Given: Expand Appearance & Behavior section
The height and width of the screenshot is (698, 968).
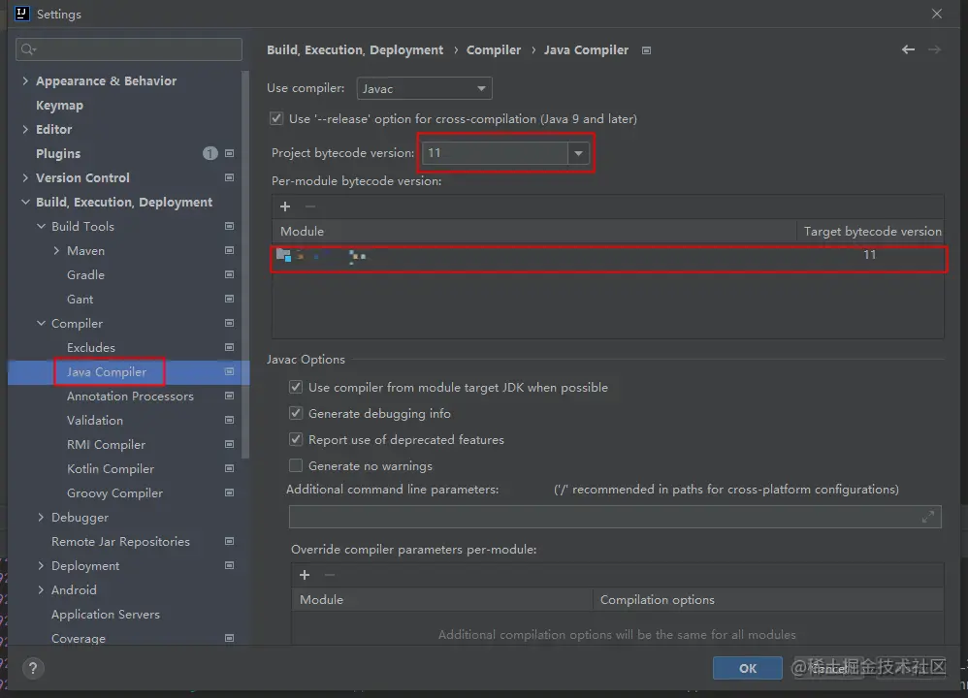Looking at the screenshot, I should coord(25,80).
